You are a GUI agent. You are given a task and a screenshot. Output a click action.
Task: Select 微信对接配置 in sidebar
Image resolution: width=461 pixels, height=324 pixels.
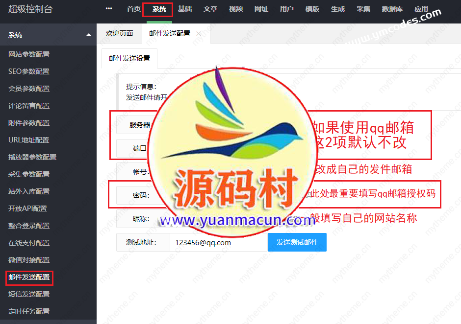(x=29, y=260)
